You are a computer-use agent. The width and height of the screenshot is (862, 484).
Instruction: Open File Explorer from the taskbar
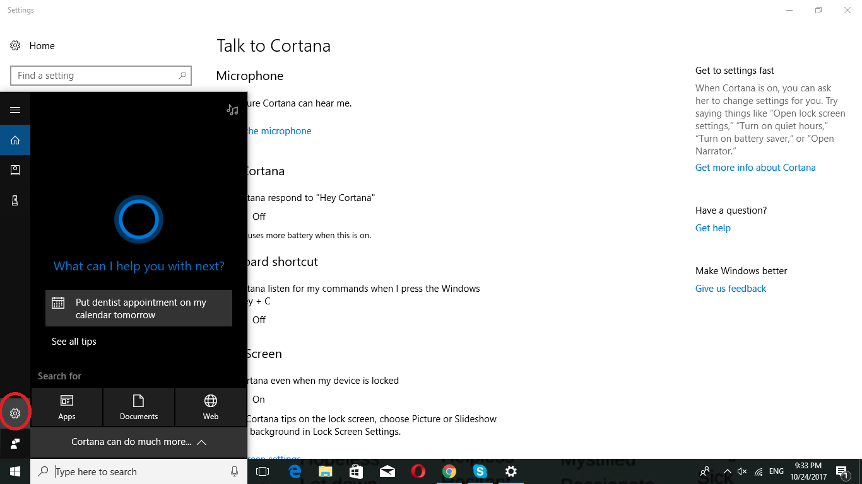pyautogui.click(x=326, y=471)
